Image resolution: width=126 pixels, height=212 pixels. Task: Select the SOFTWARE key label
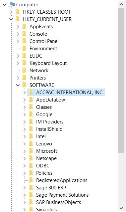click(42, 85)
